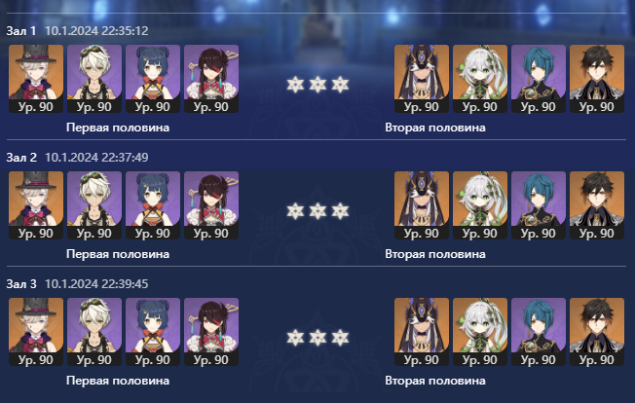Click Вторая половина label in Зал 1

pos(435,128)
